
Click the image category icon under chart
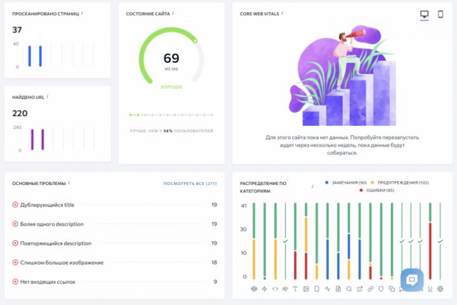coord(306,289)
